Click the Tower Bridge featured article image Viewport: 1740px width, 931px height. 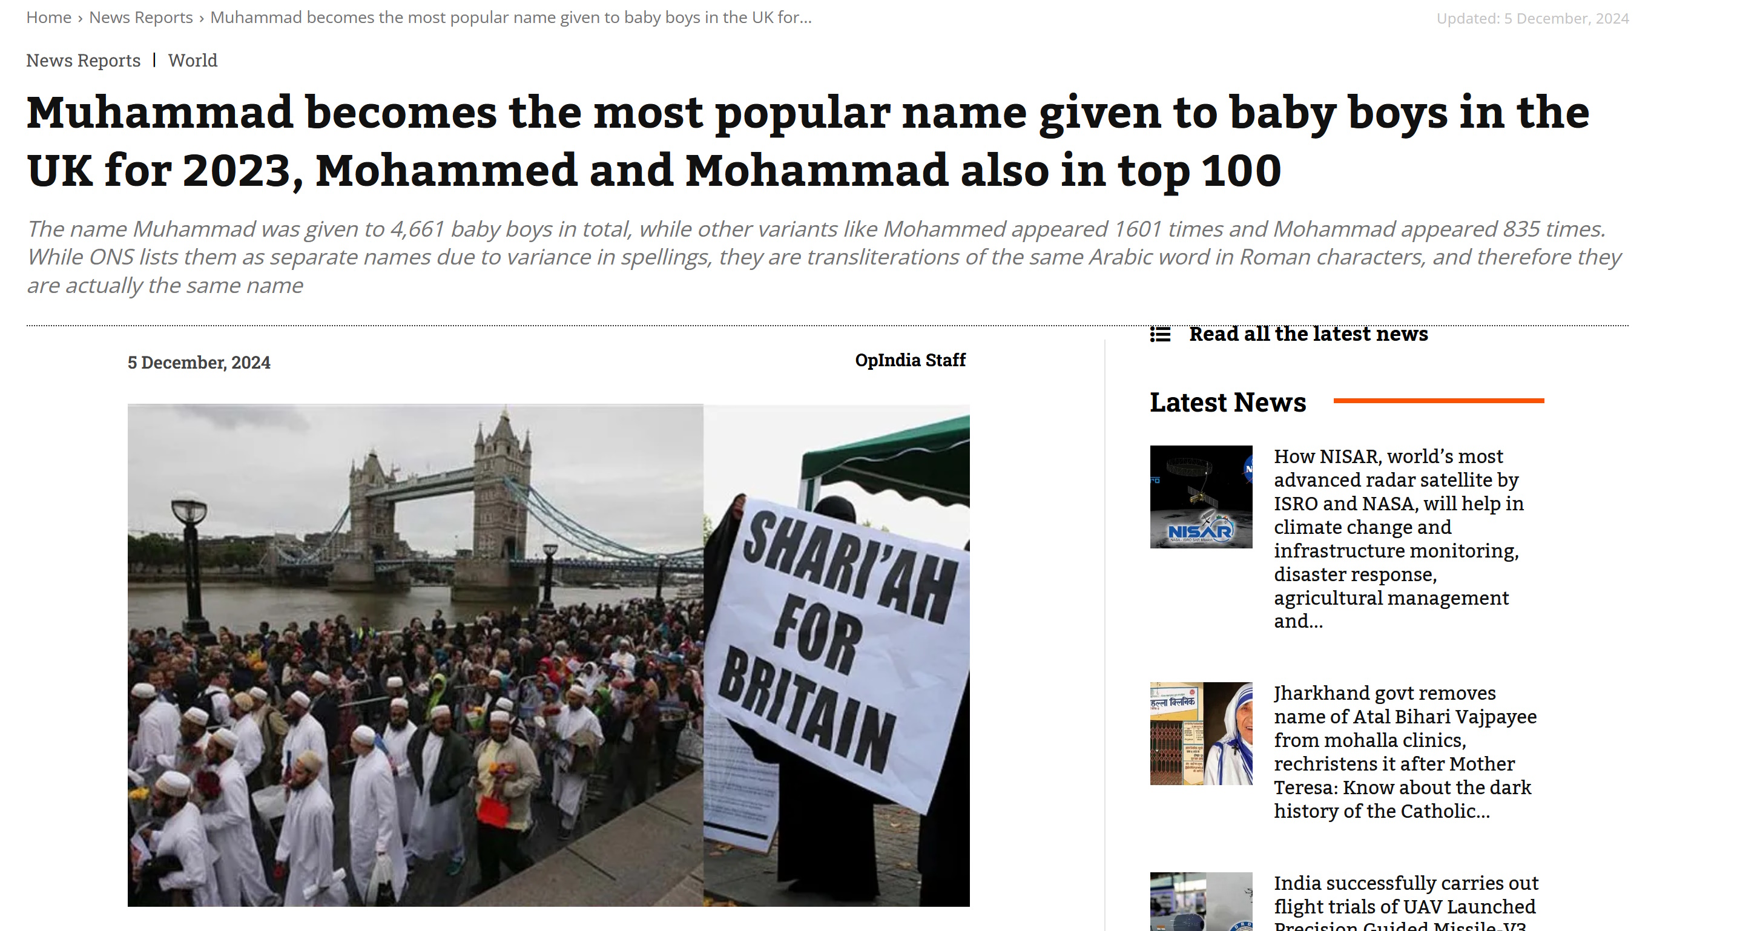click(549, 655)
